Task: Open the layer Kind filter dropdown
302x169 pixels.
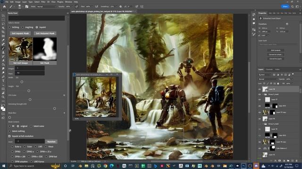Action: coord(265,75)
